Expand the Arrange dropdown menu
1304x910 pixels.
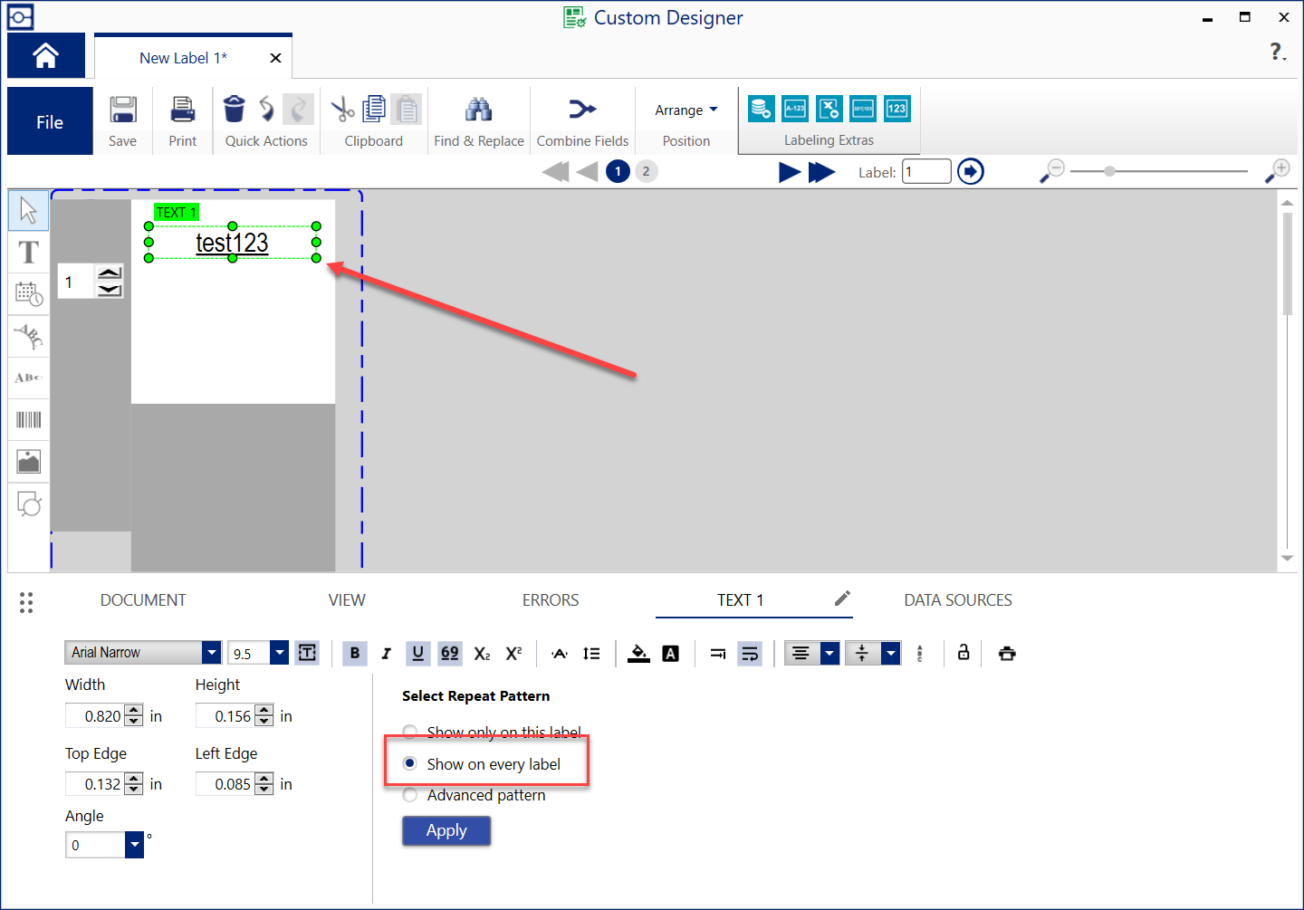(686, 110)
